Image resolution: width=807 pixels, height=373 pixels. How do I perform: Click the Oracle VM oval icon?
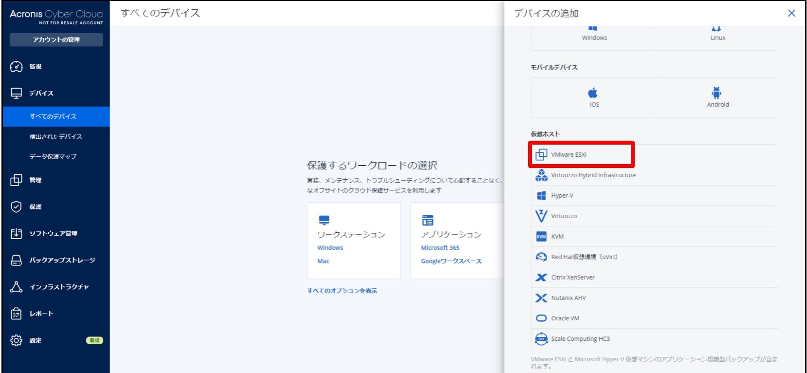click(541, 318)
